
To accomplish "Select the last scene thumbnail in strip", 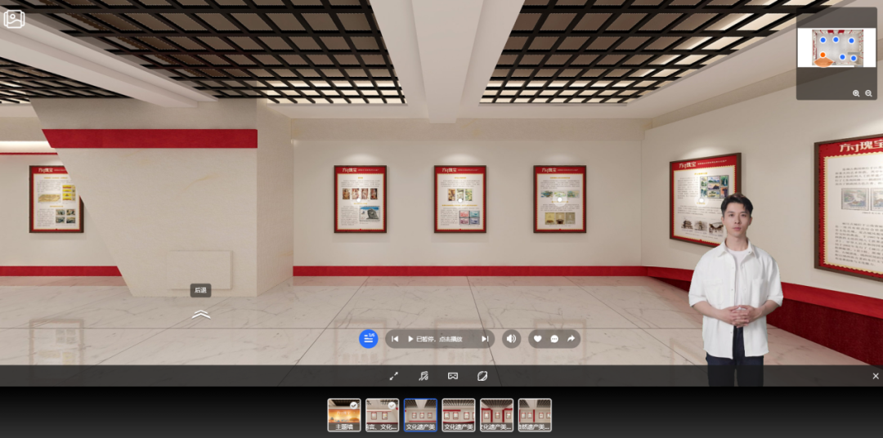I will (535, 414).
